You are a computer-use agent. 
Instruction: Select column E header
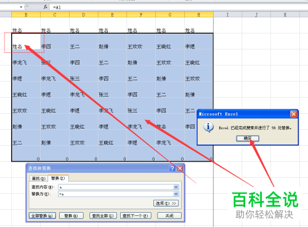(112, 15)
